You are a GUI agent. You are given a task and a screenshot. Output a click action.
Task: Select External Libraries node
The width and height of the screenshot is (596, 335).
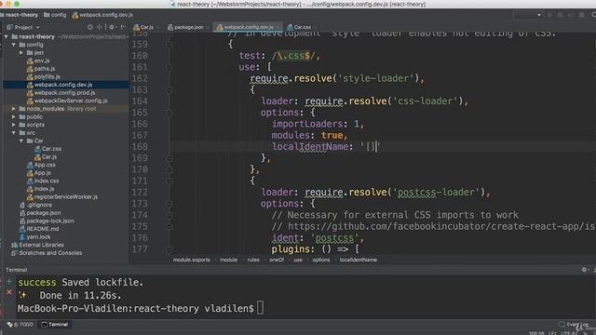pos(37,245)
